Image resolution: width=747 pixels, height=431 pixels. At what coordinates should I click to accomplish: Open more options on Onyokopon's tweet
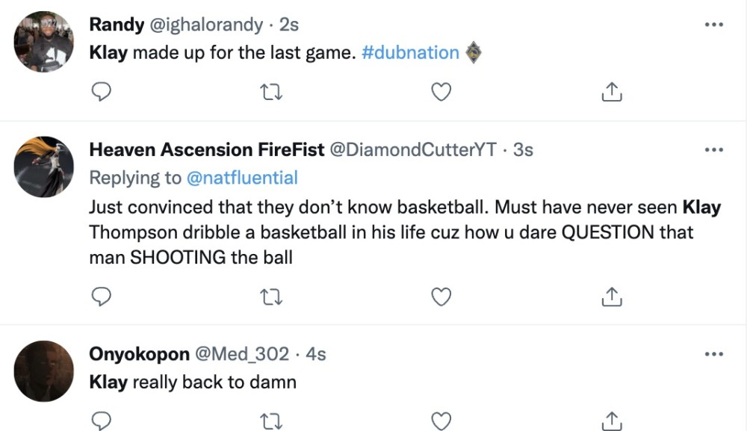[714, 354]
